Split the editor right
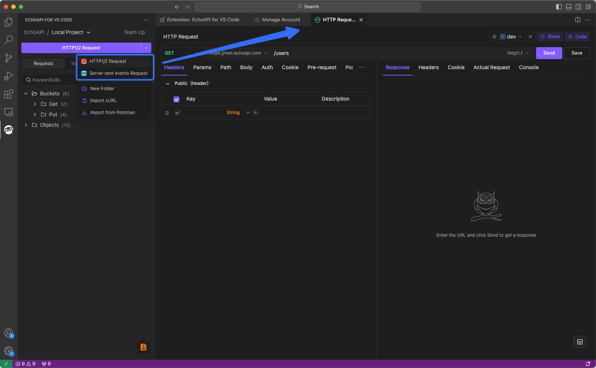 578,20
